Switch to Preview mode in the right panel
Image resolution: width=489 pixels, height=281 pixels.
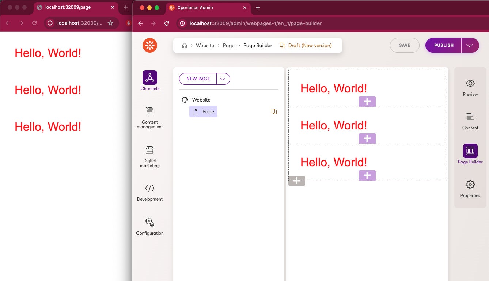470,87
